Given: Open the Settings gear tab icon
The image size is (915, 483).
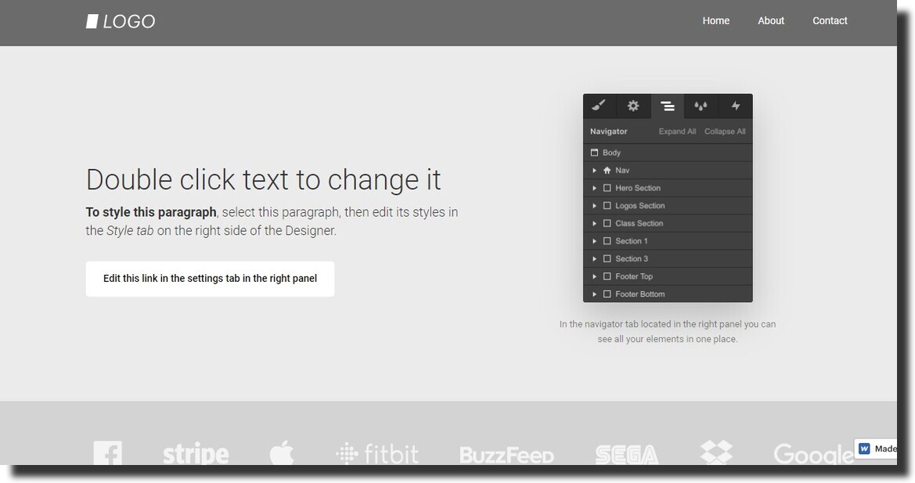Looking at the screenshot, I should click(633, 106).
